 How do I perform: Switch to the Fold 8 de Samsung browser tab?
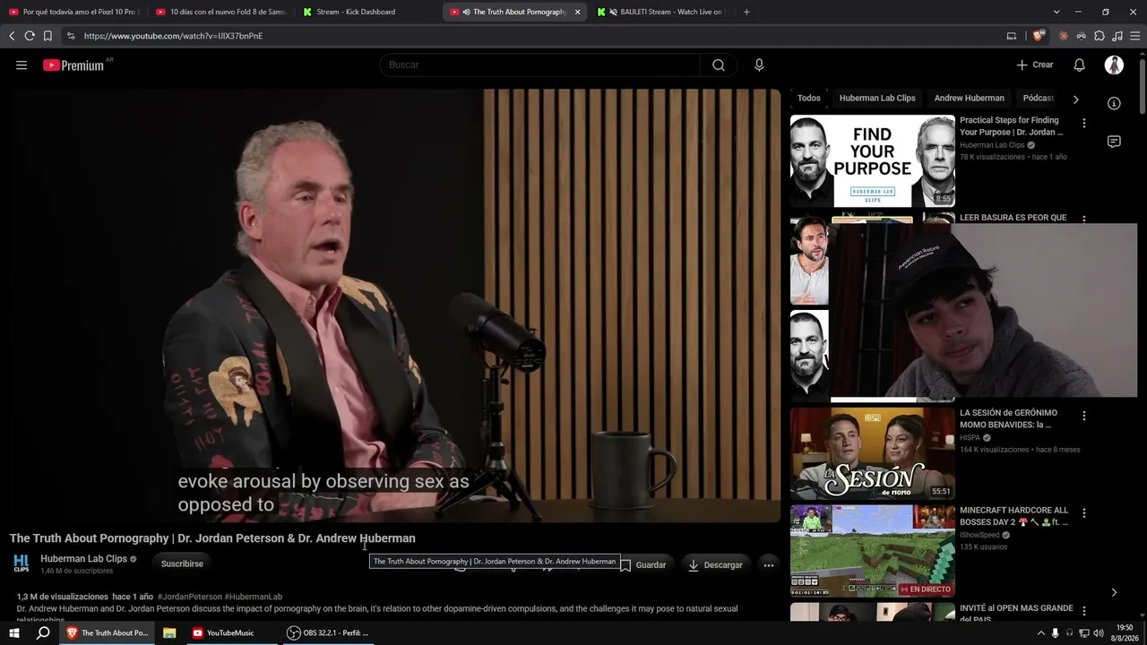(x=221, y=12)
